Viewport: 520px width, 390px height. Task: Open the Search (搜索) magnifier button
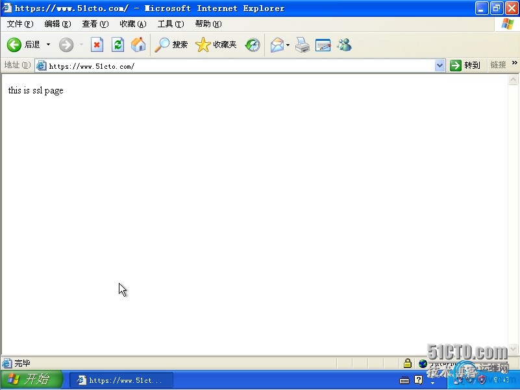[171, 45]
